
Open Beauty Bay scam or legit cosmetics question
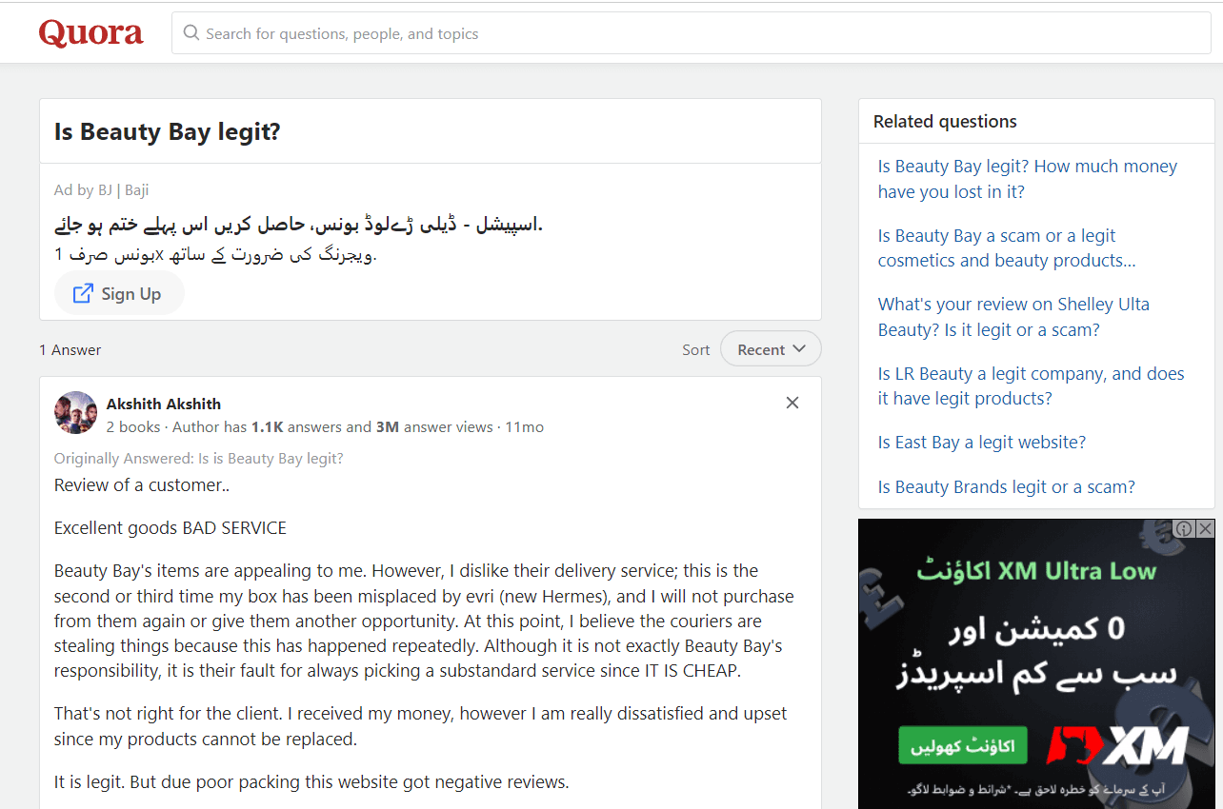[x=1006, y=247]
